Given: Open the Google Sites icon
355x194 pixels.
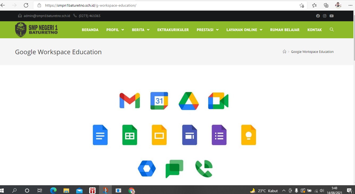Looking at the screenshot, I should 190,135.
